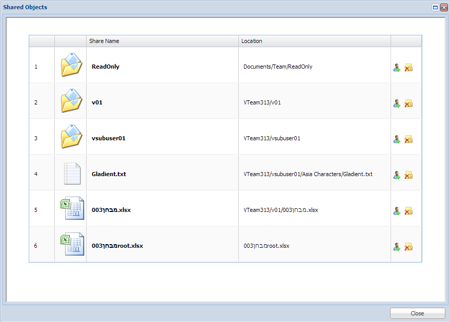The width and height of the screenshot is (450, 322).
Task: Click location VTeam313/v01 in row 2
Action: click(262, 102)
